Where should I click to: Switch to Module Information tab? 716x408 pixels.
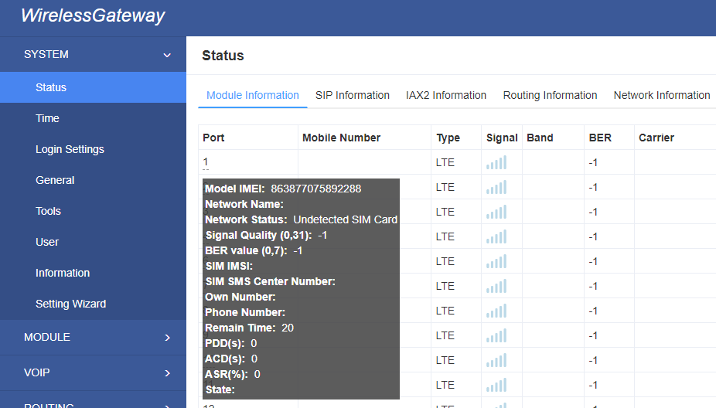(x=253, y=95)
